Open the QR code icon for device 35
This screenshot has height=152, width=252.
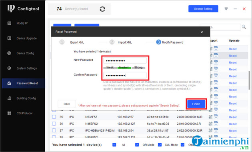tap(210, 117)
